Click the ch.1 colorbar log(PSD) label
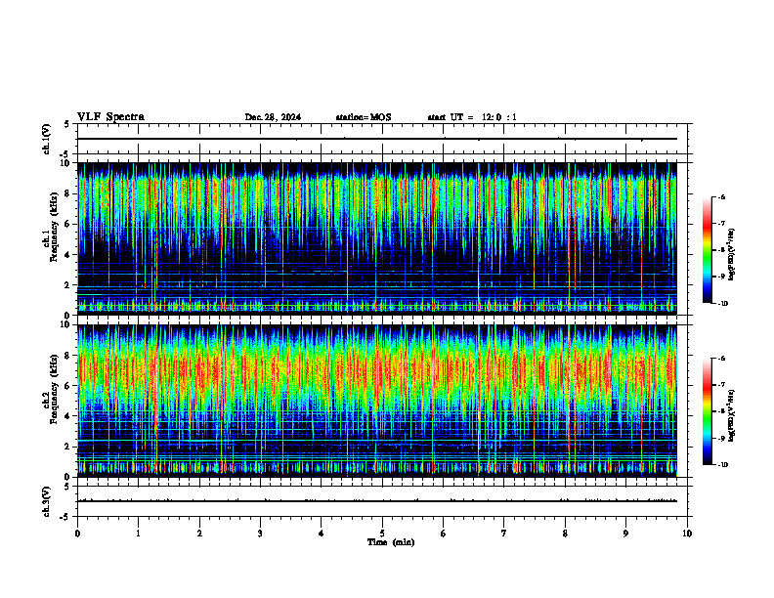This screenshot has width=774, height=598. click(x=731, y=255)
